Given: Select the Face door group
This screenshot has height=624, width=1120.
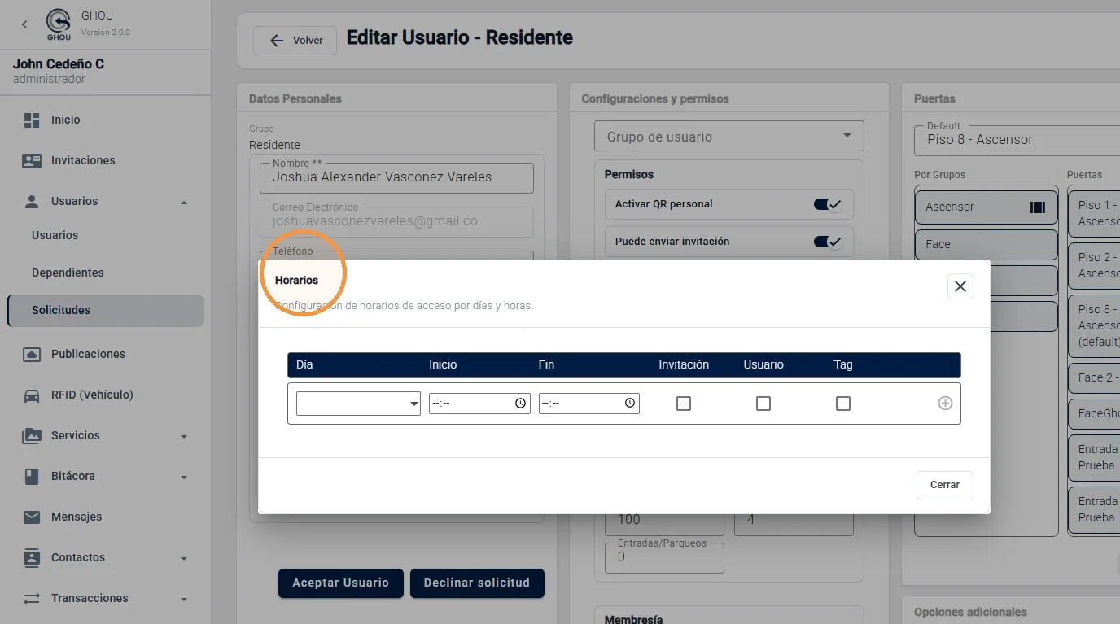Looking at the screenshot, I should [x=986, y=244].
